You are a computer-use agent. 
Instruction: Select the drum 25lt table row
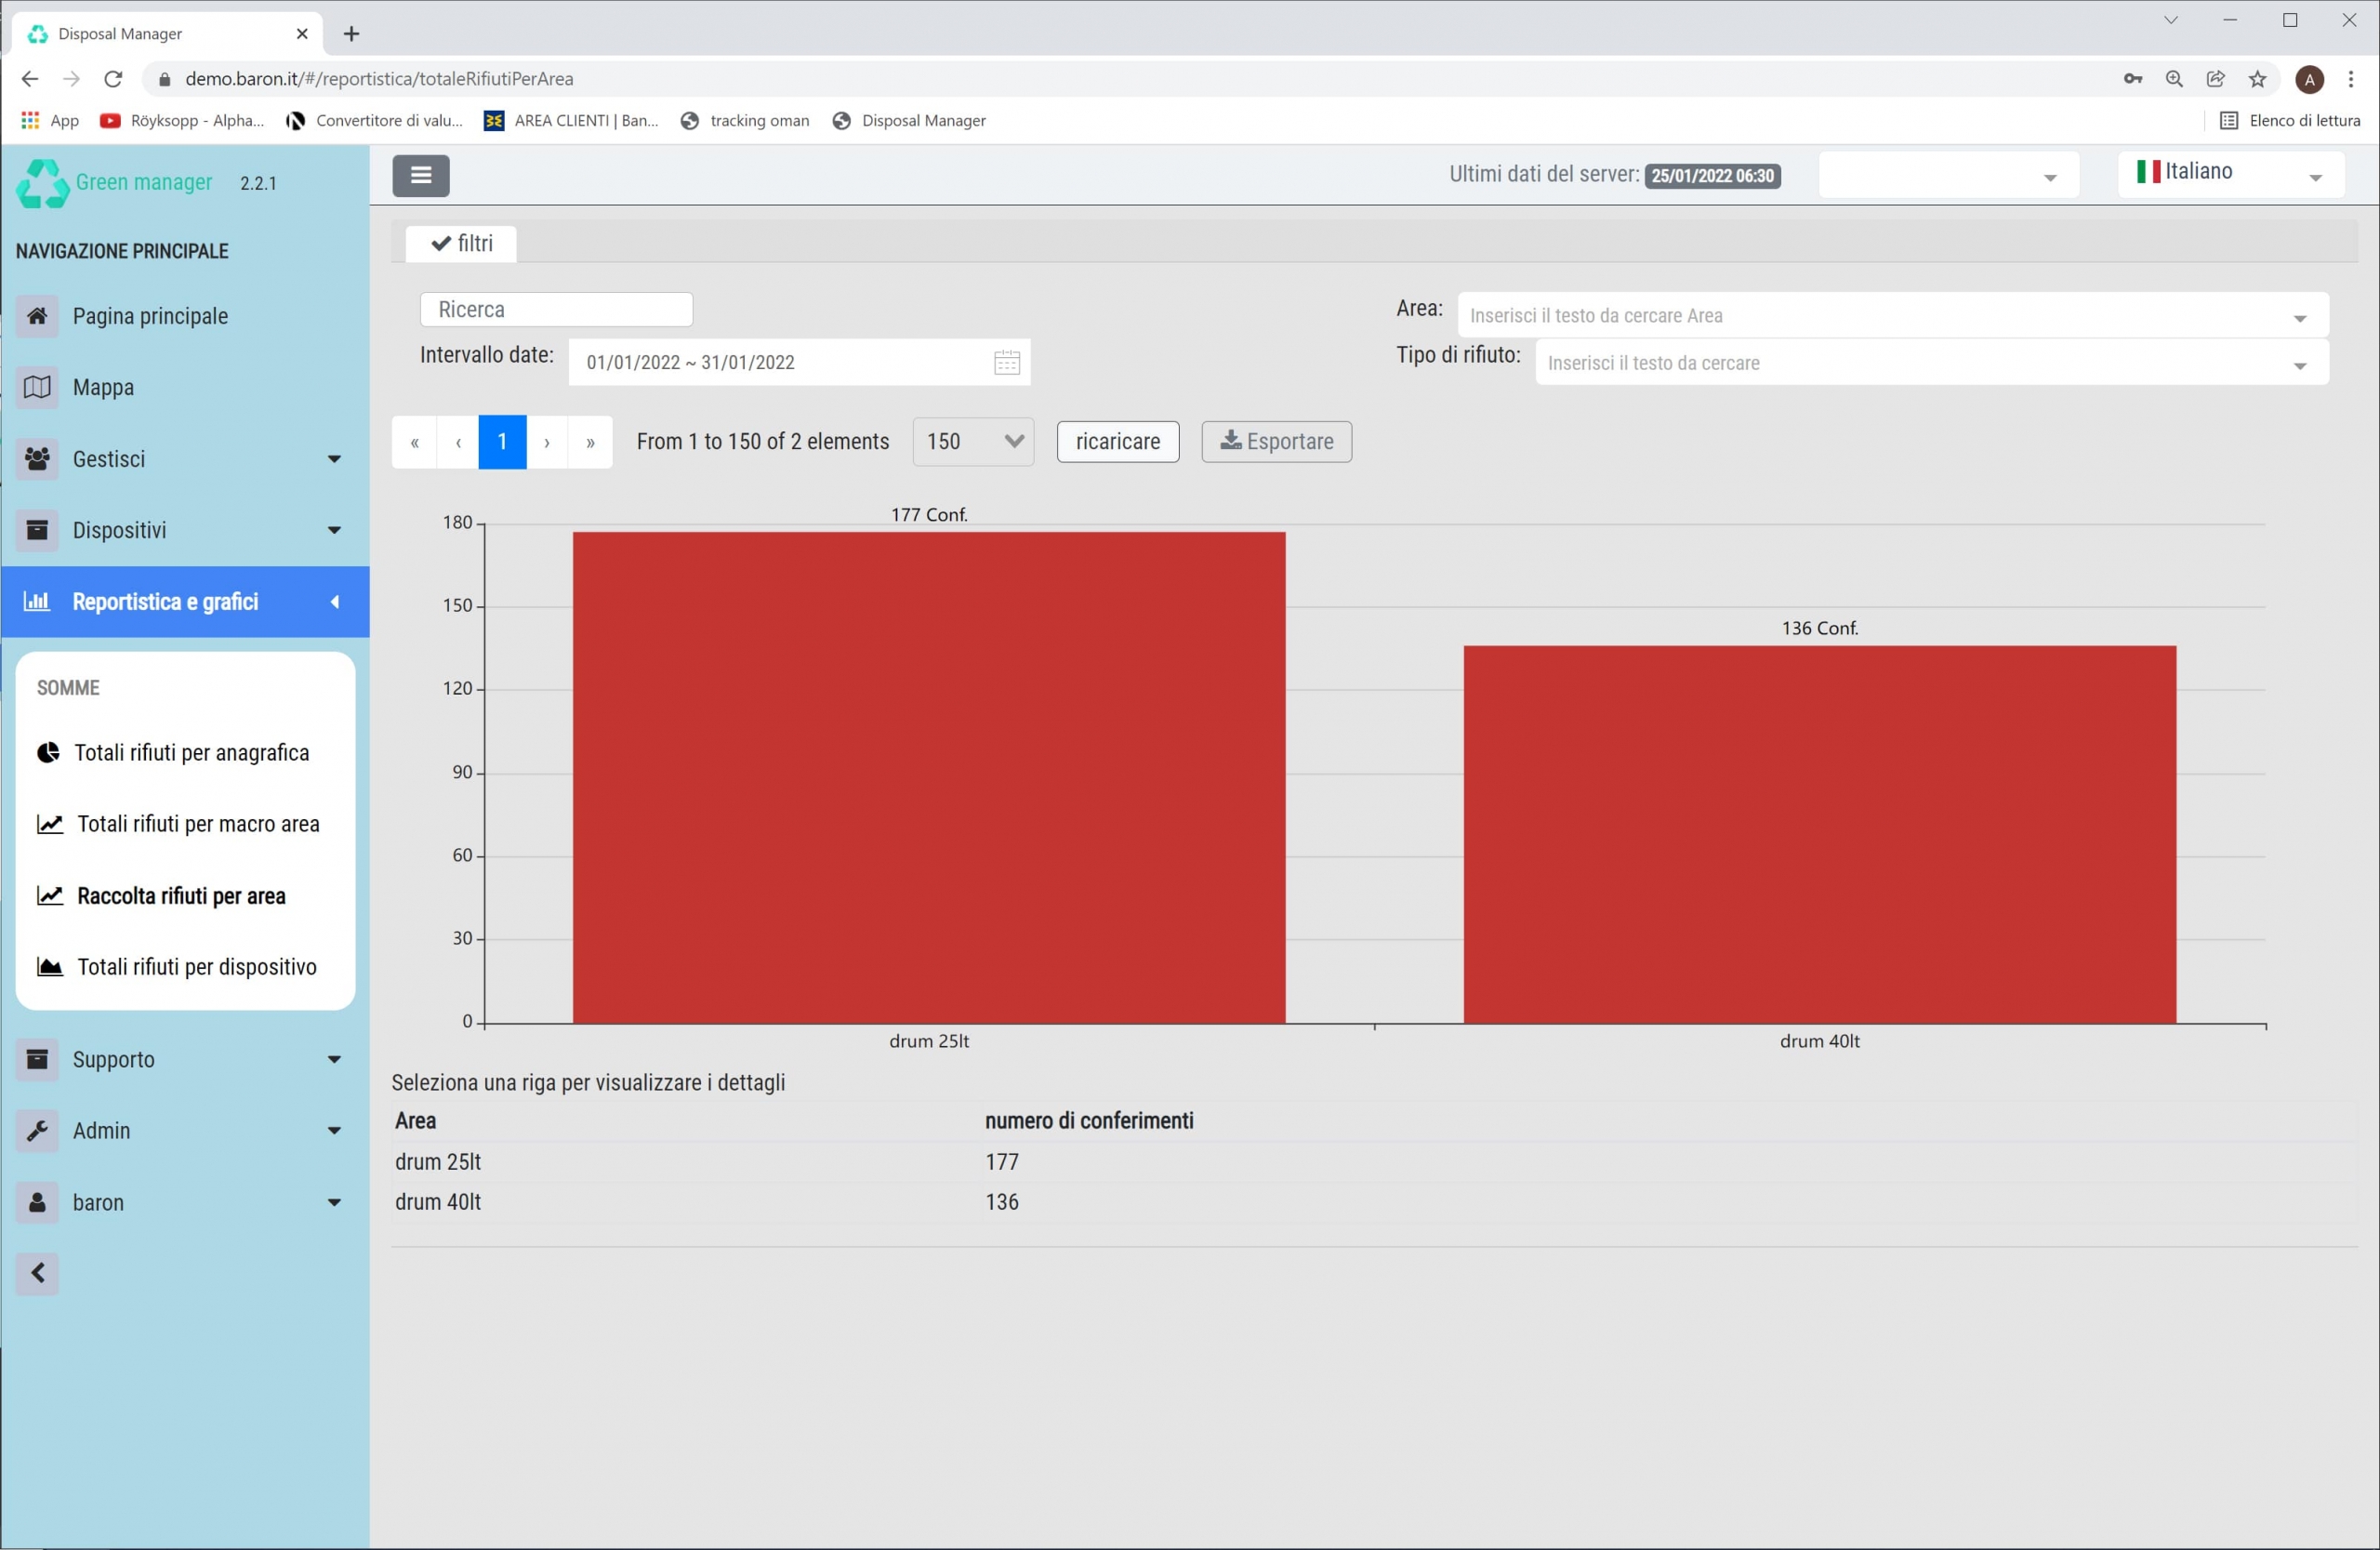pos(1374,1162)
